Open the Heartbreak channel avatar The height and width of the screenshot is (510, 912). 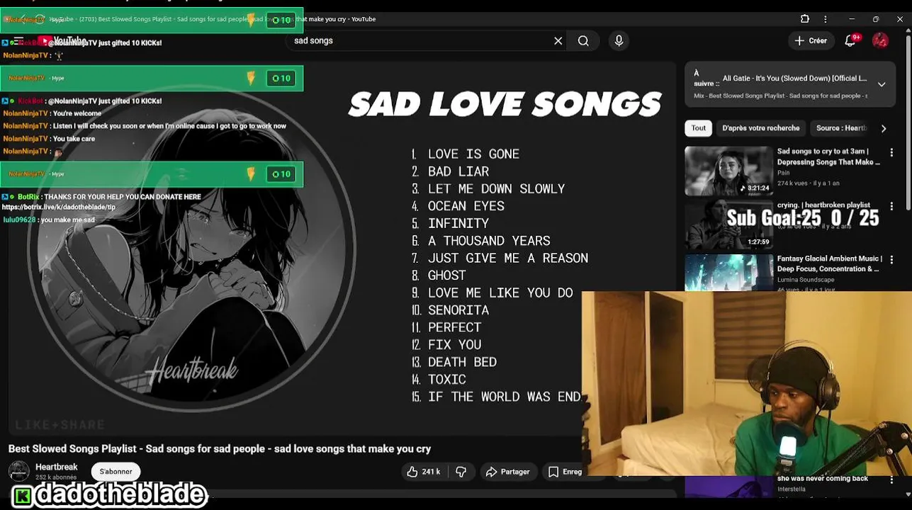coord(19,471)
